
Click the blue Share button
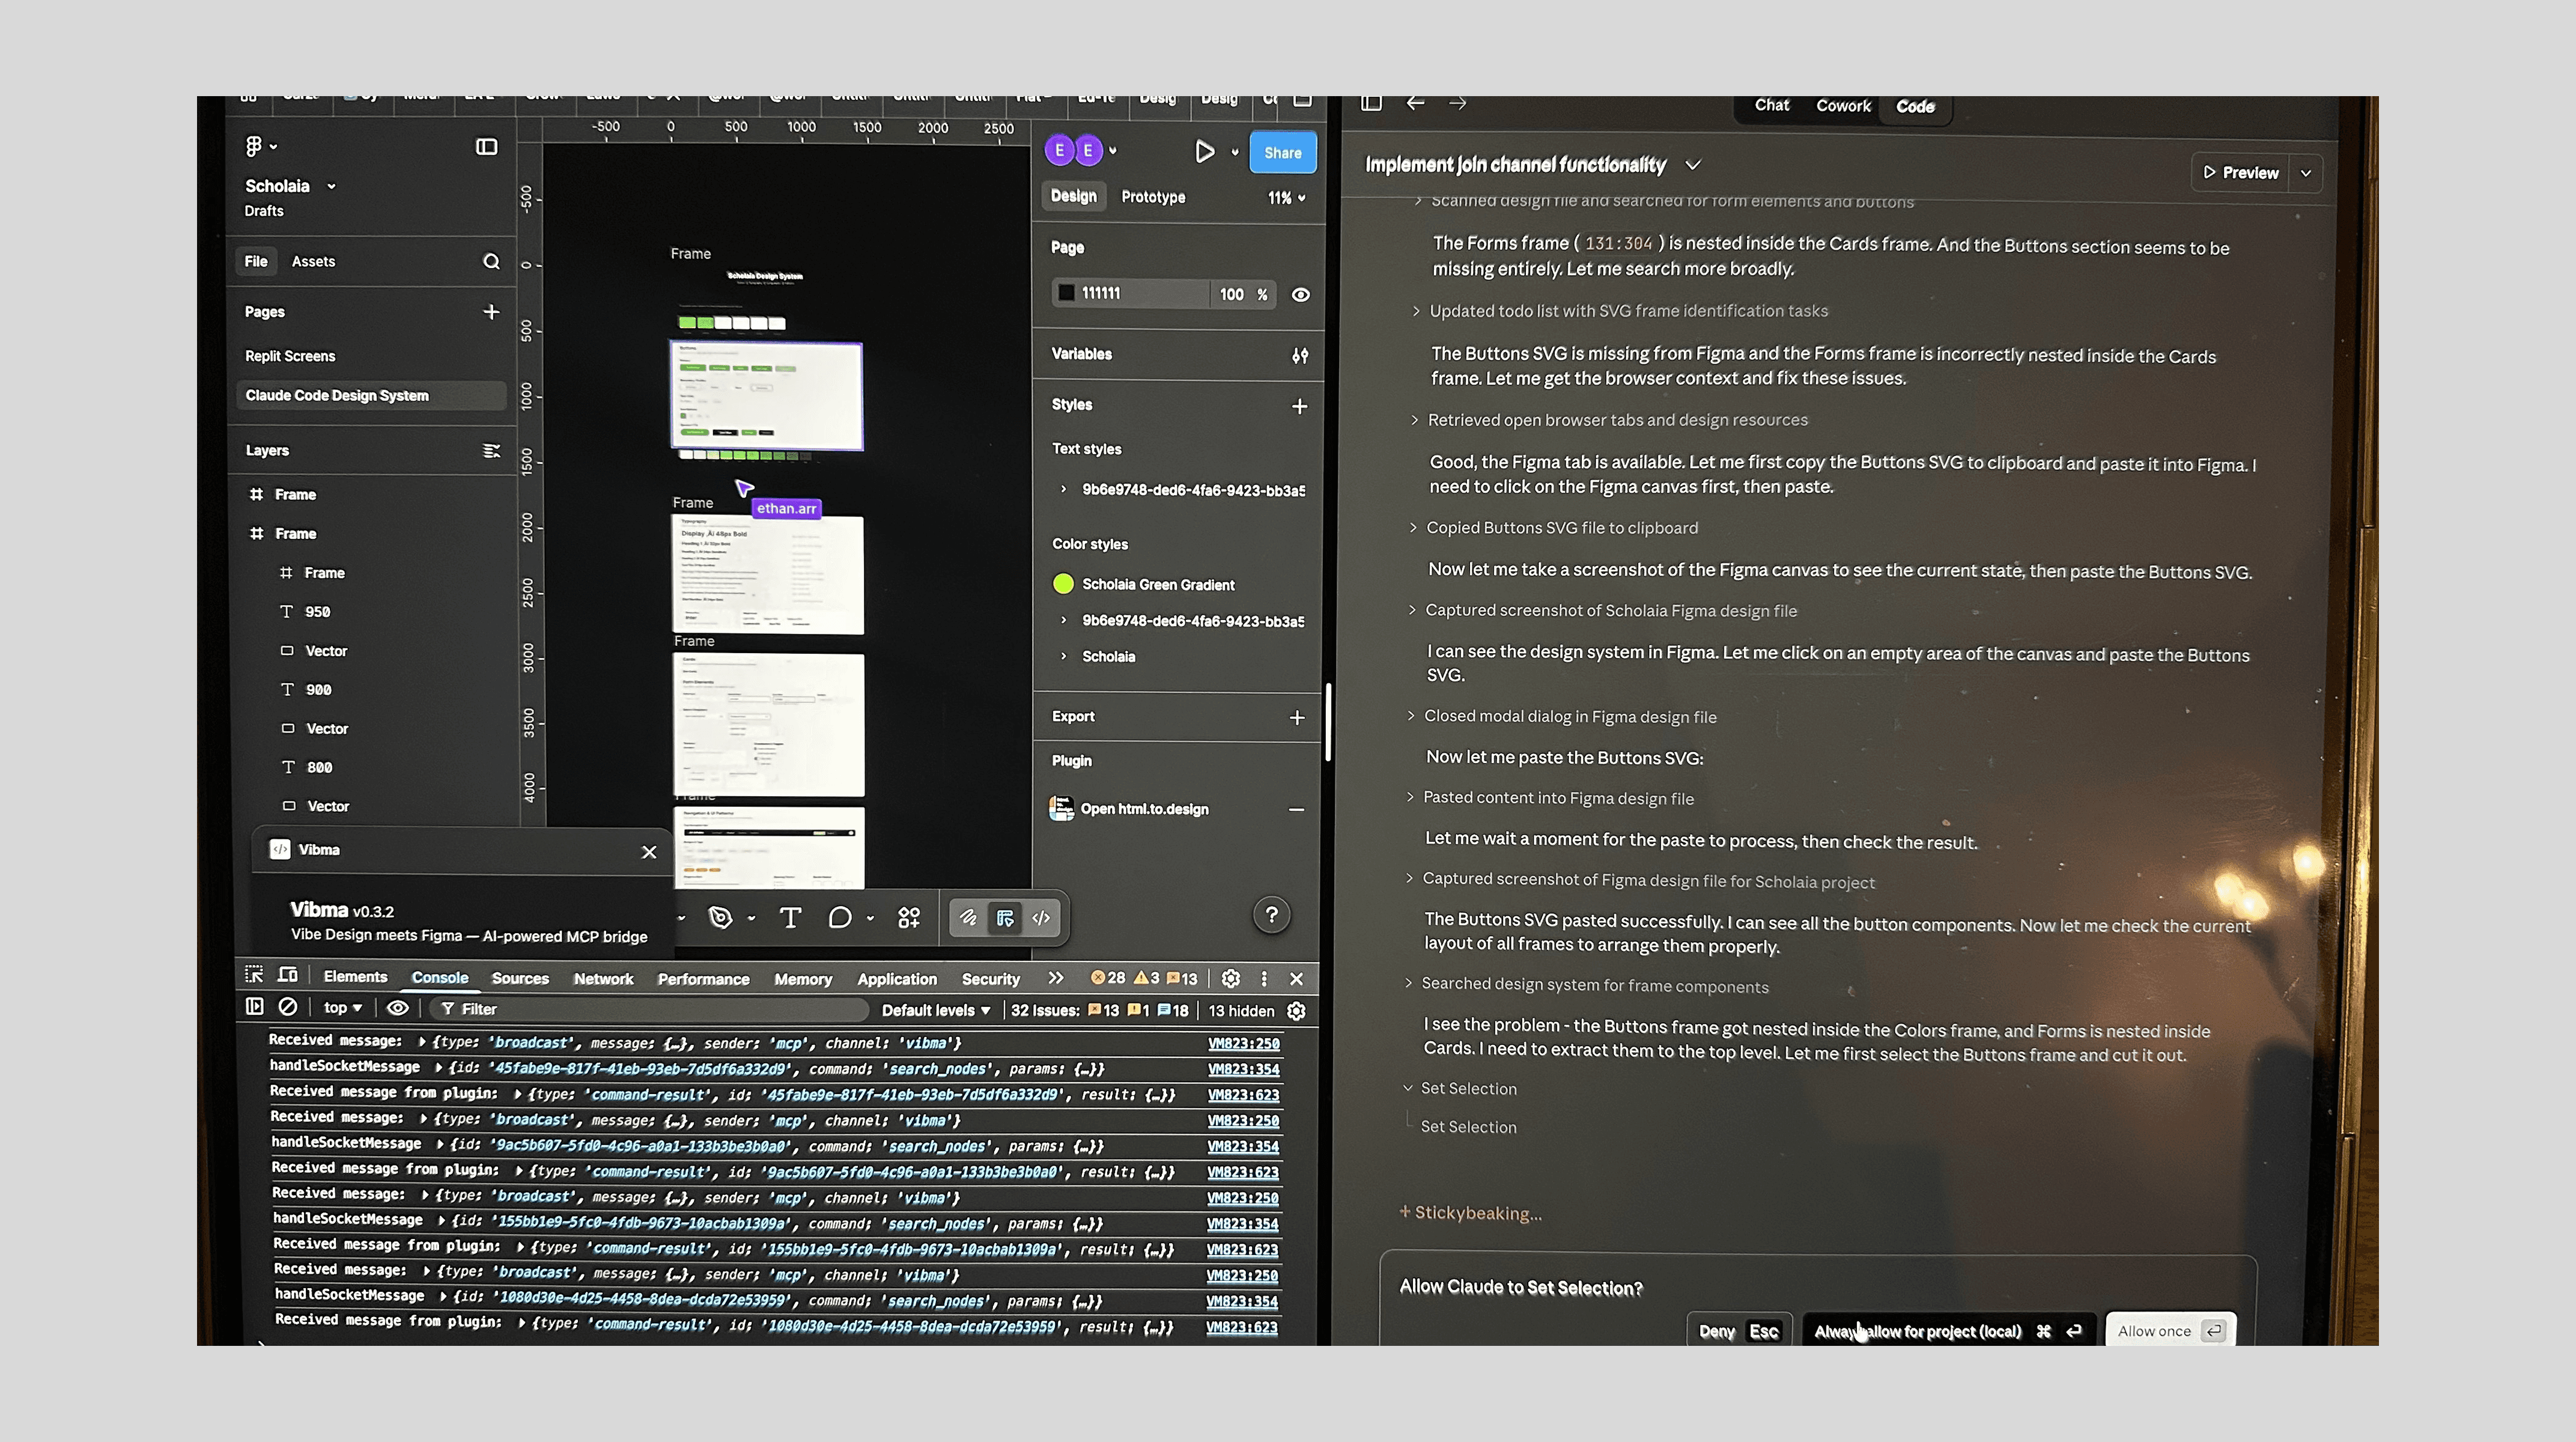click(1282, 153)
